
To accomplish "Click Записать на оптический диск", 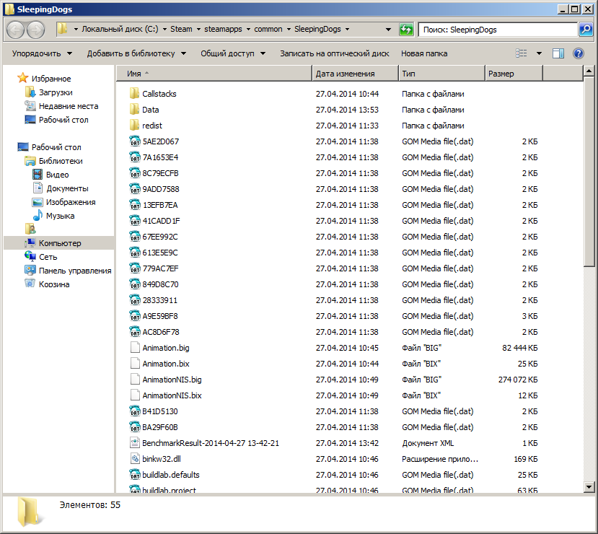I will [x=335, y=53].
